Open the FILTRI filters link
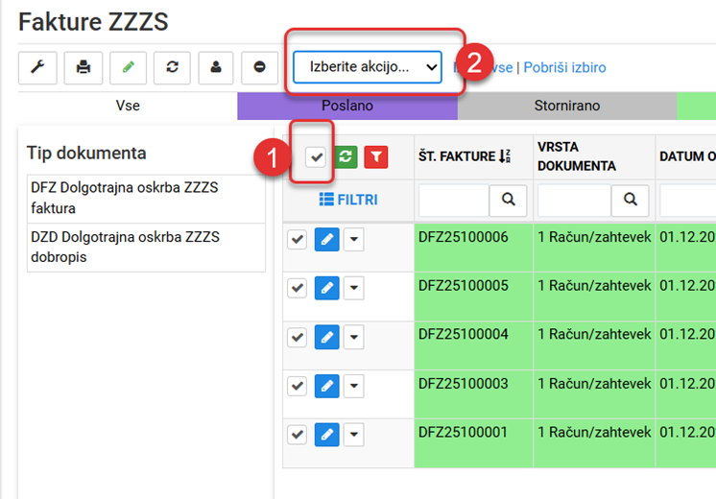This screenshot has width=716, height=499. coord(348,200)
